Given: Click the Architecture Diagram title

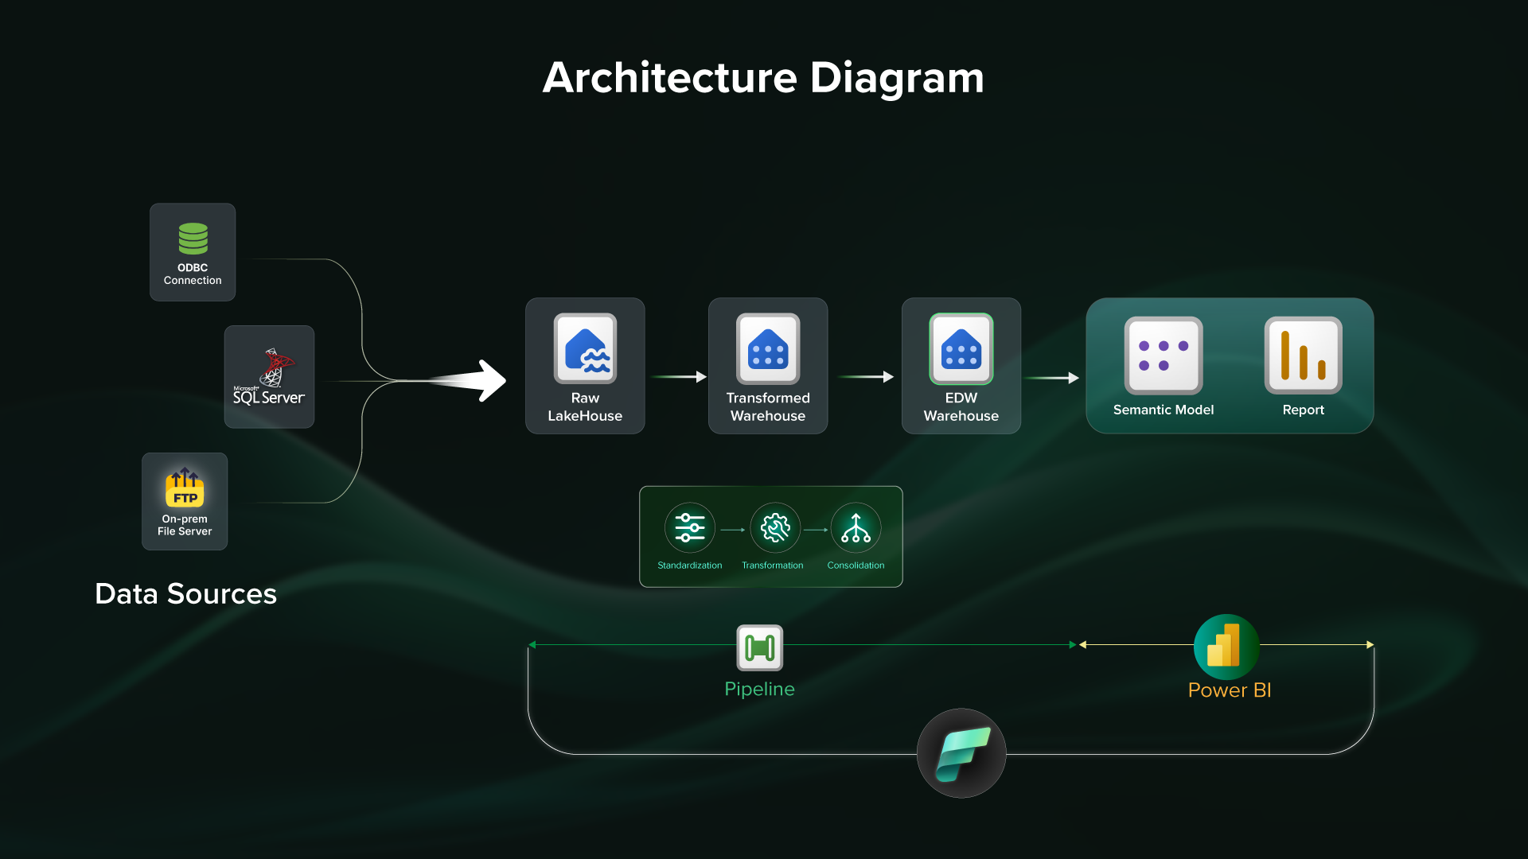Looking at the screenshot, I should click(763, 78).
